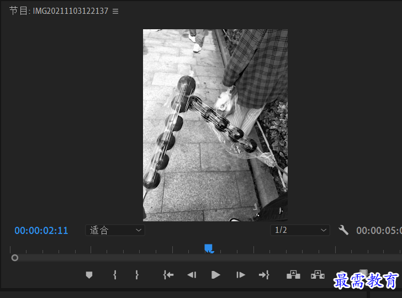The image size is (402, 298).
Task: Go to out point button
Action: tap(264, 275)
